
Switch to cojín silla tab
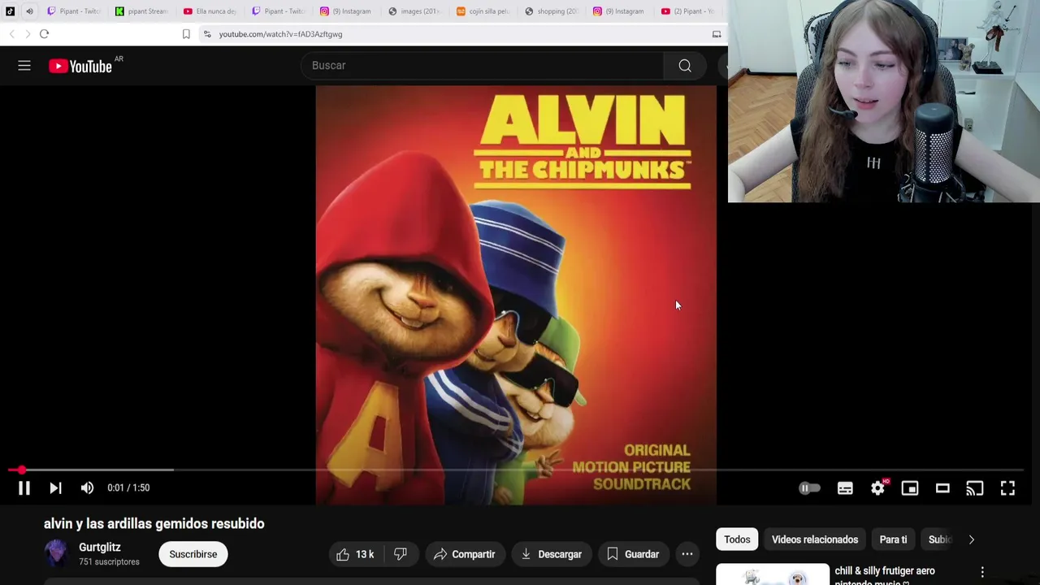pyautogui.click(x=483, y=11)
